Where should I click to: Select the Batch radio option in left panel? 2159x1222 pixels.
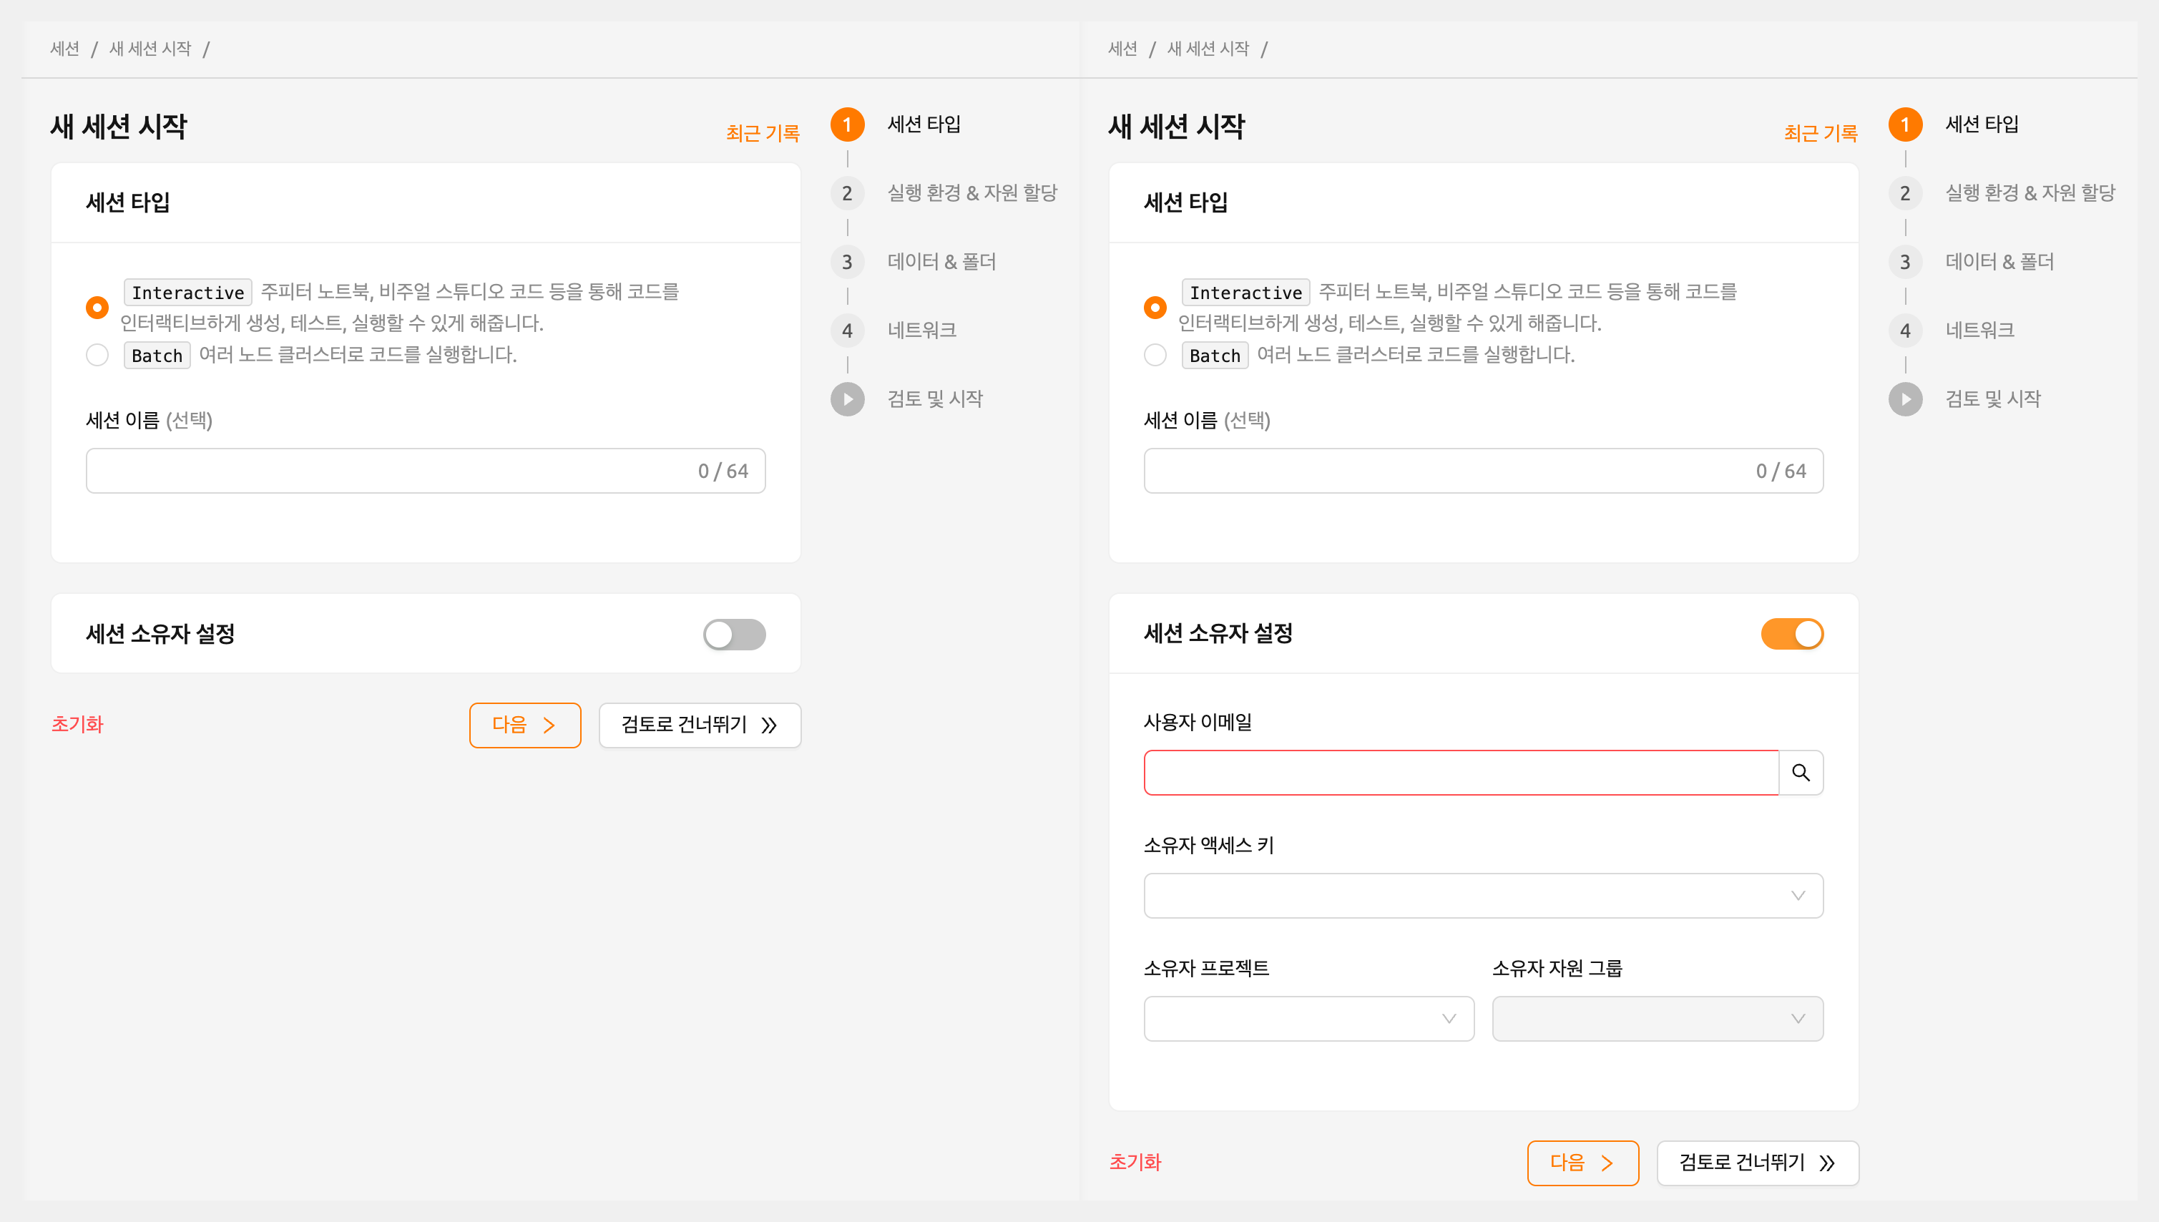click(x=97, y=355)
